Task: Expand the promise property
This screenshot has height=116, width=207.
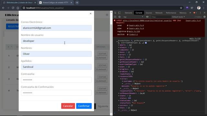Action: coord(119,72)
